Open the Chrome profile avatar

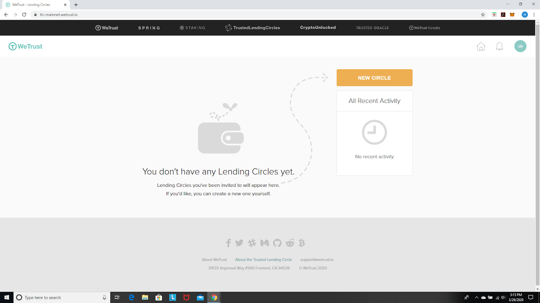click(x=525, y=14)
